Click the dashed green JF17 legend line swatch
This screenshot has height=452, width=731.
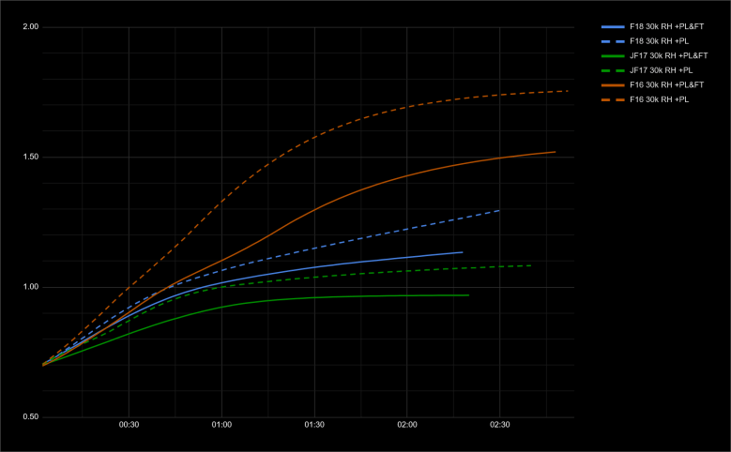tap(612, 70)
